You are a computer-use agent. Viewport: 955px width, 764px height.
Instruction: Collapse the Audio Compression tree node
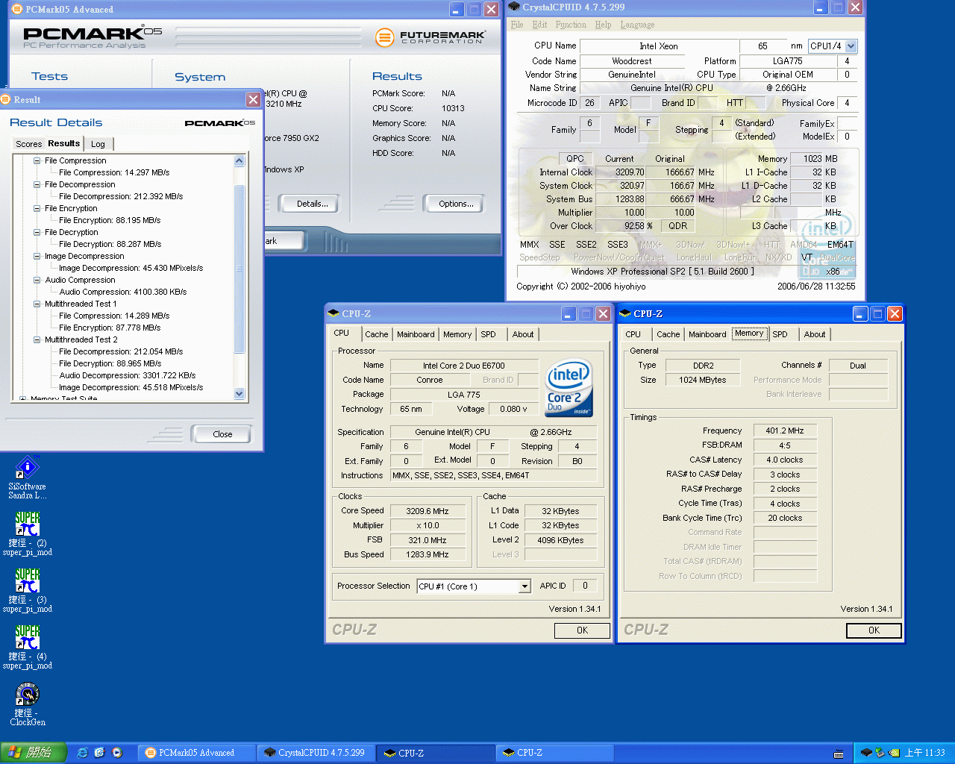[37, 280]
